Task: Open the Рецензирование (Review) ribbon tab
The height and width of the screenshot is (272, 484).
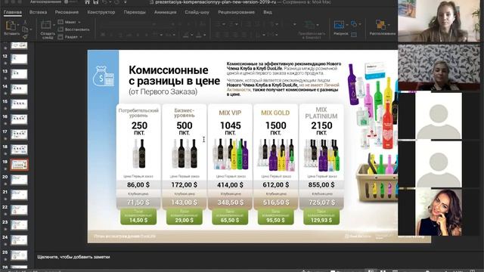Action: pos(237,12)
